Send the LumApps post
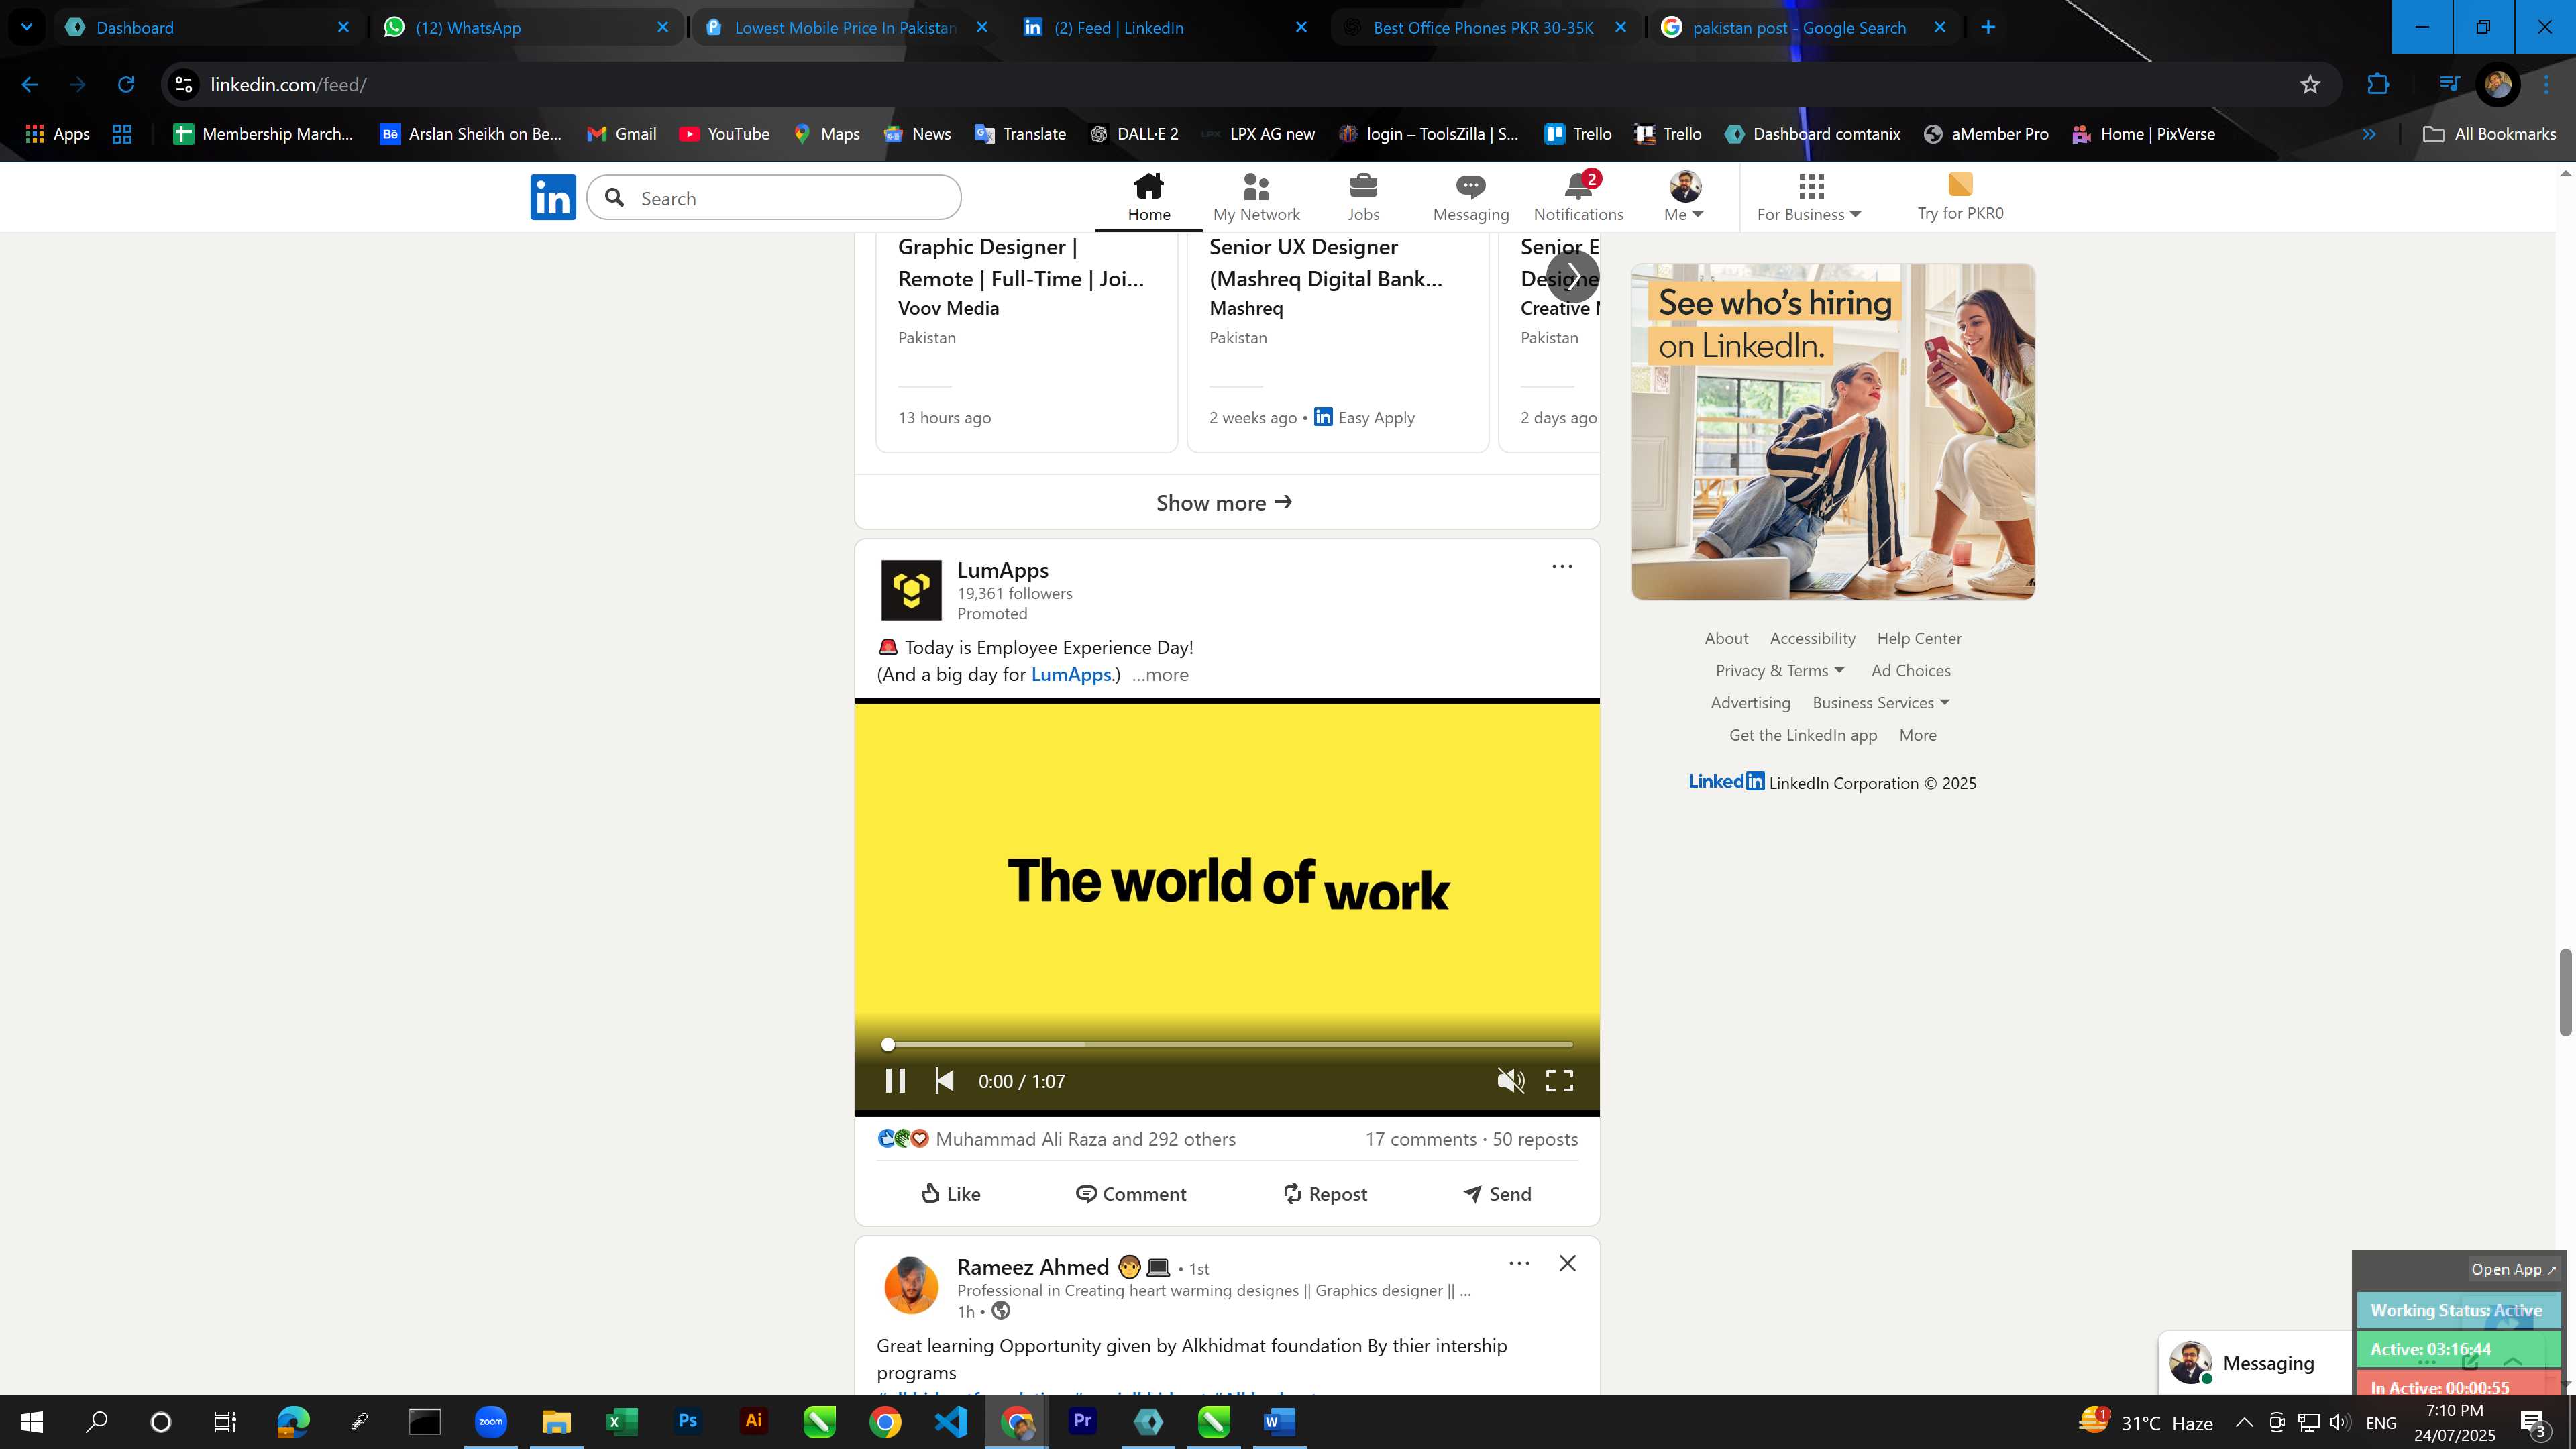This screenshot has height=1449, width=2576. pyautogui.click(x=1496, y=1194)
